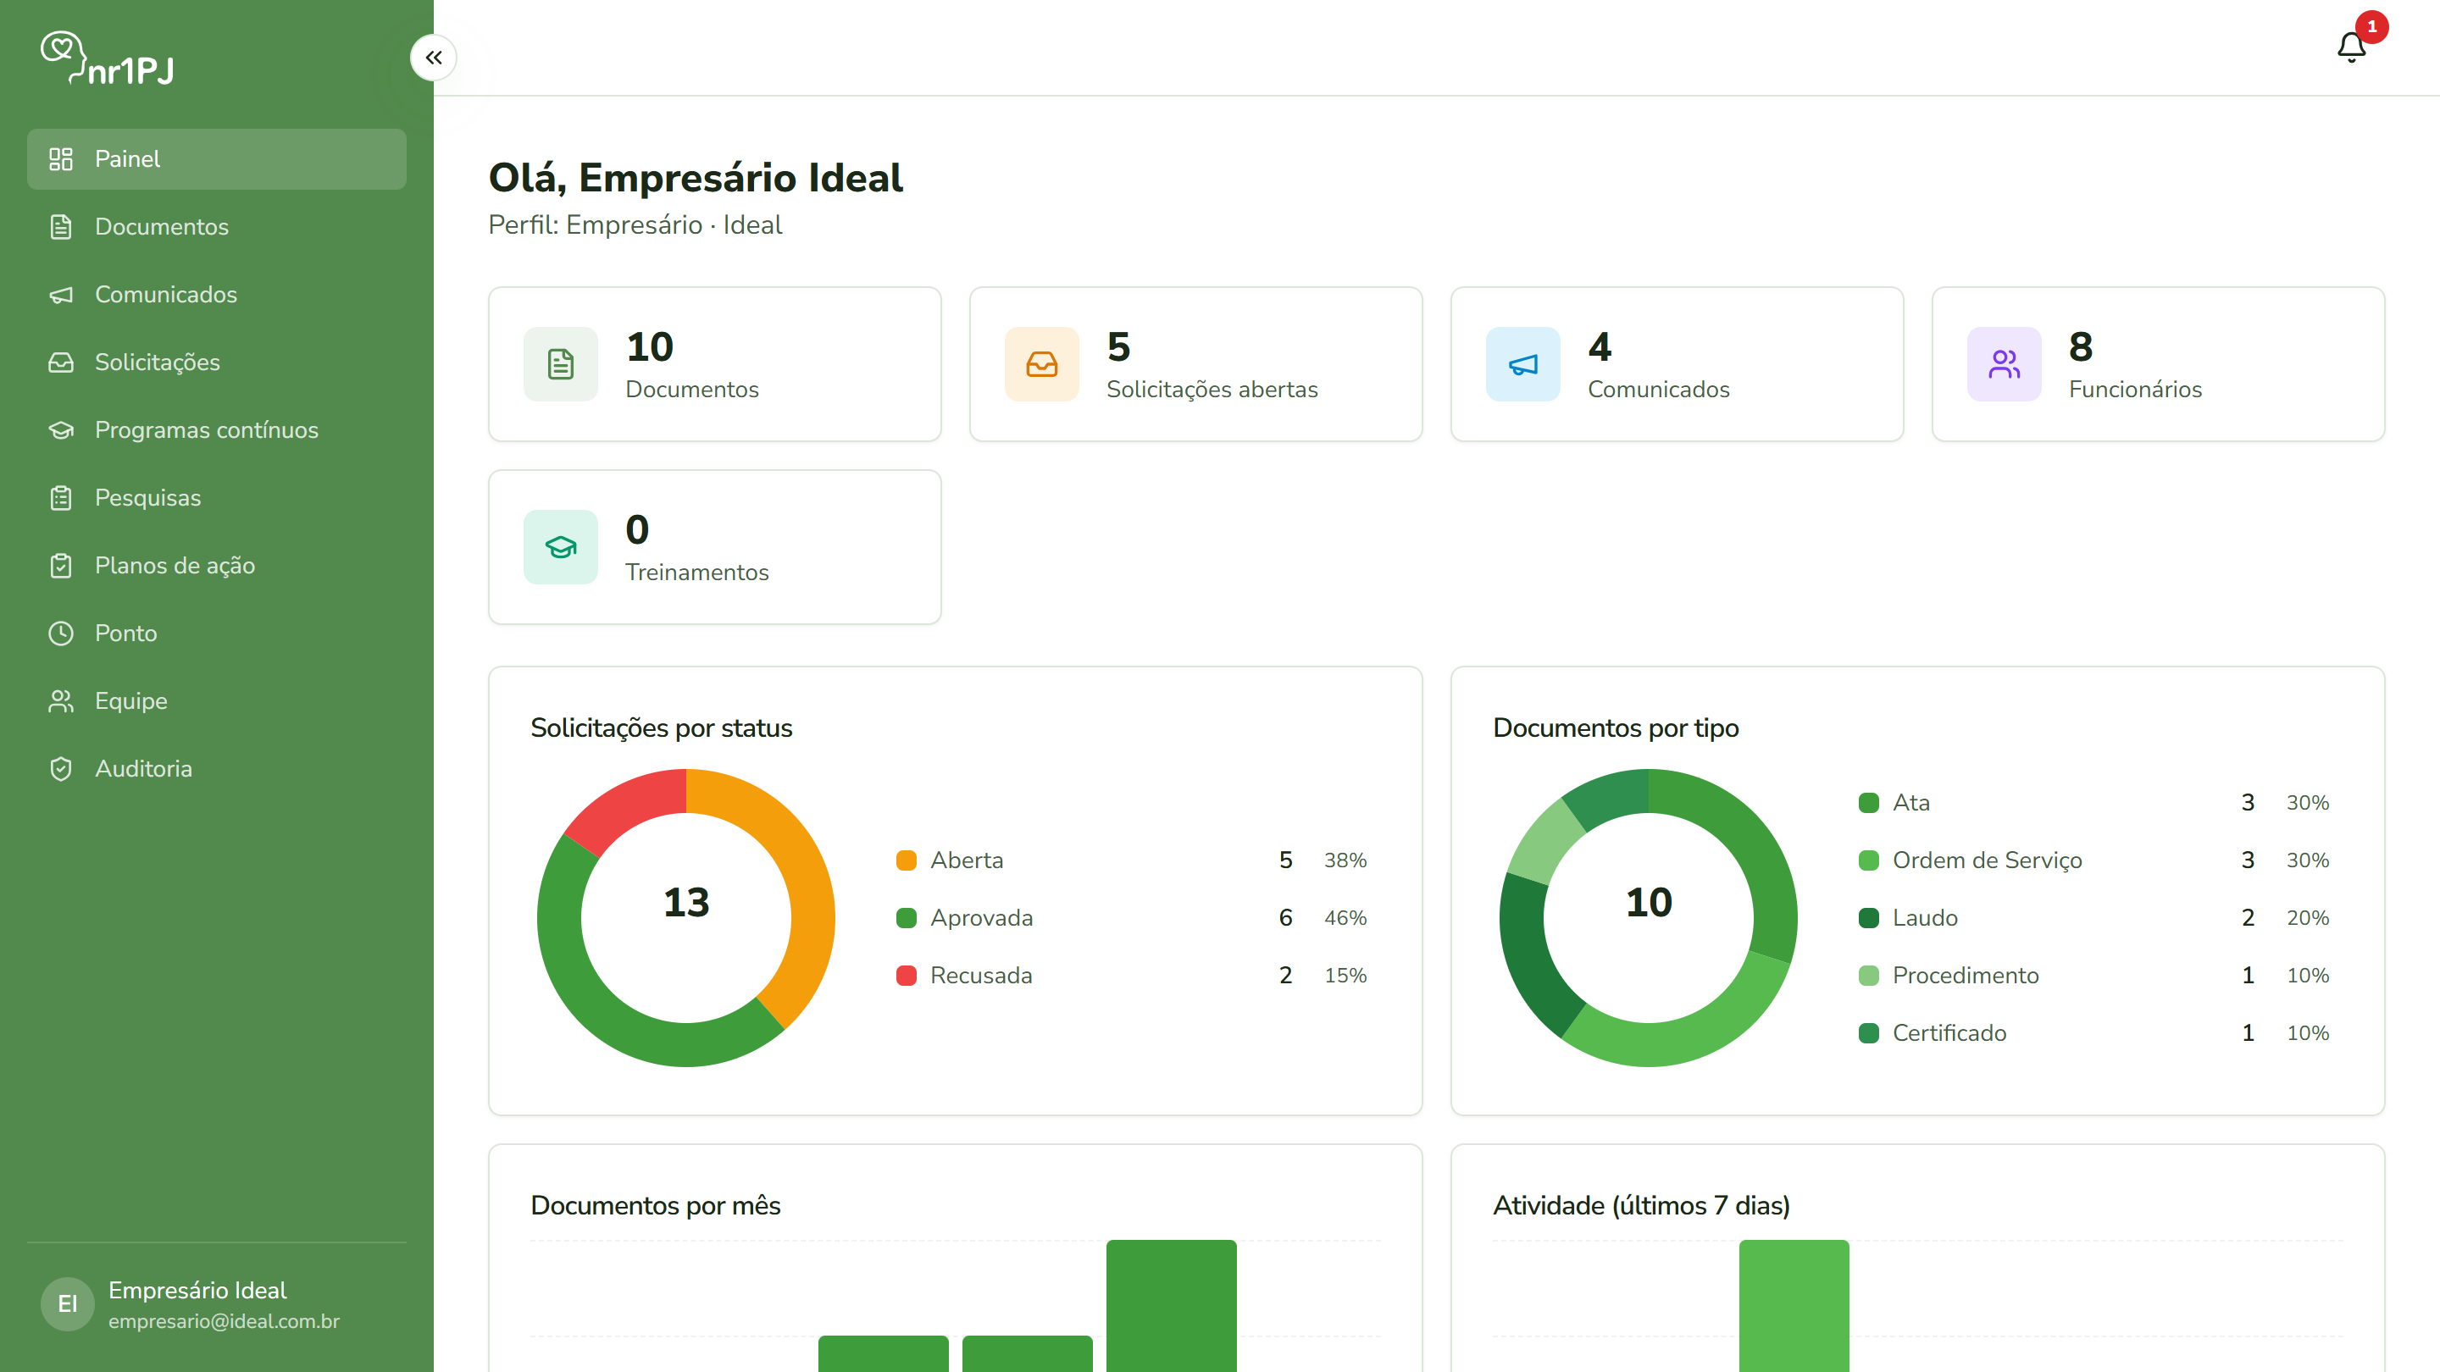Viewport: 2440px width, 1372px height.
Task: Click the Equipe people icon
Action: pos(61,700)
